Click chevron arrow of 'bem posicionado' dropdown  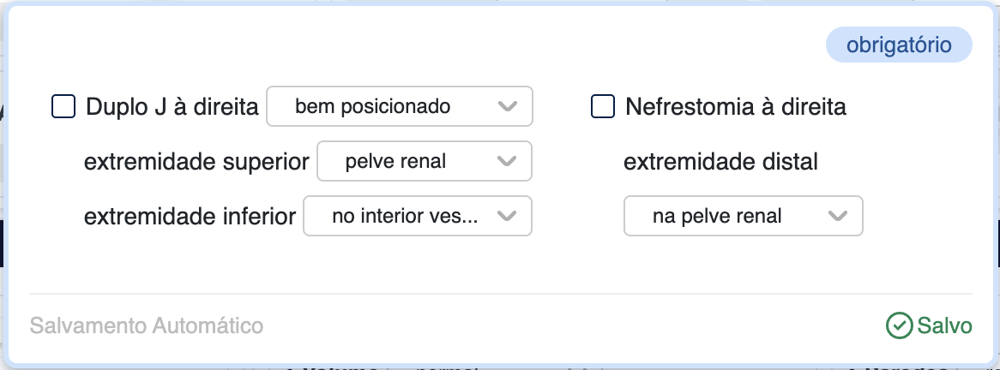508,107
